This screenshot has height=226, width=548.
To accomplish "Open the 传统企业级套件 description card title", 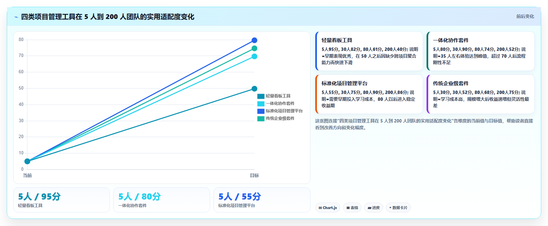I will pos(451,83).
